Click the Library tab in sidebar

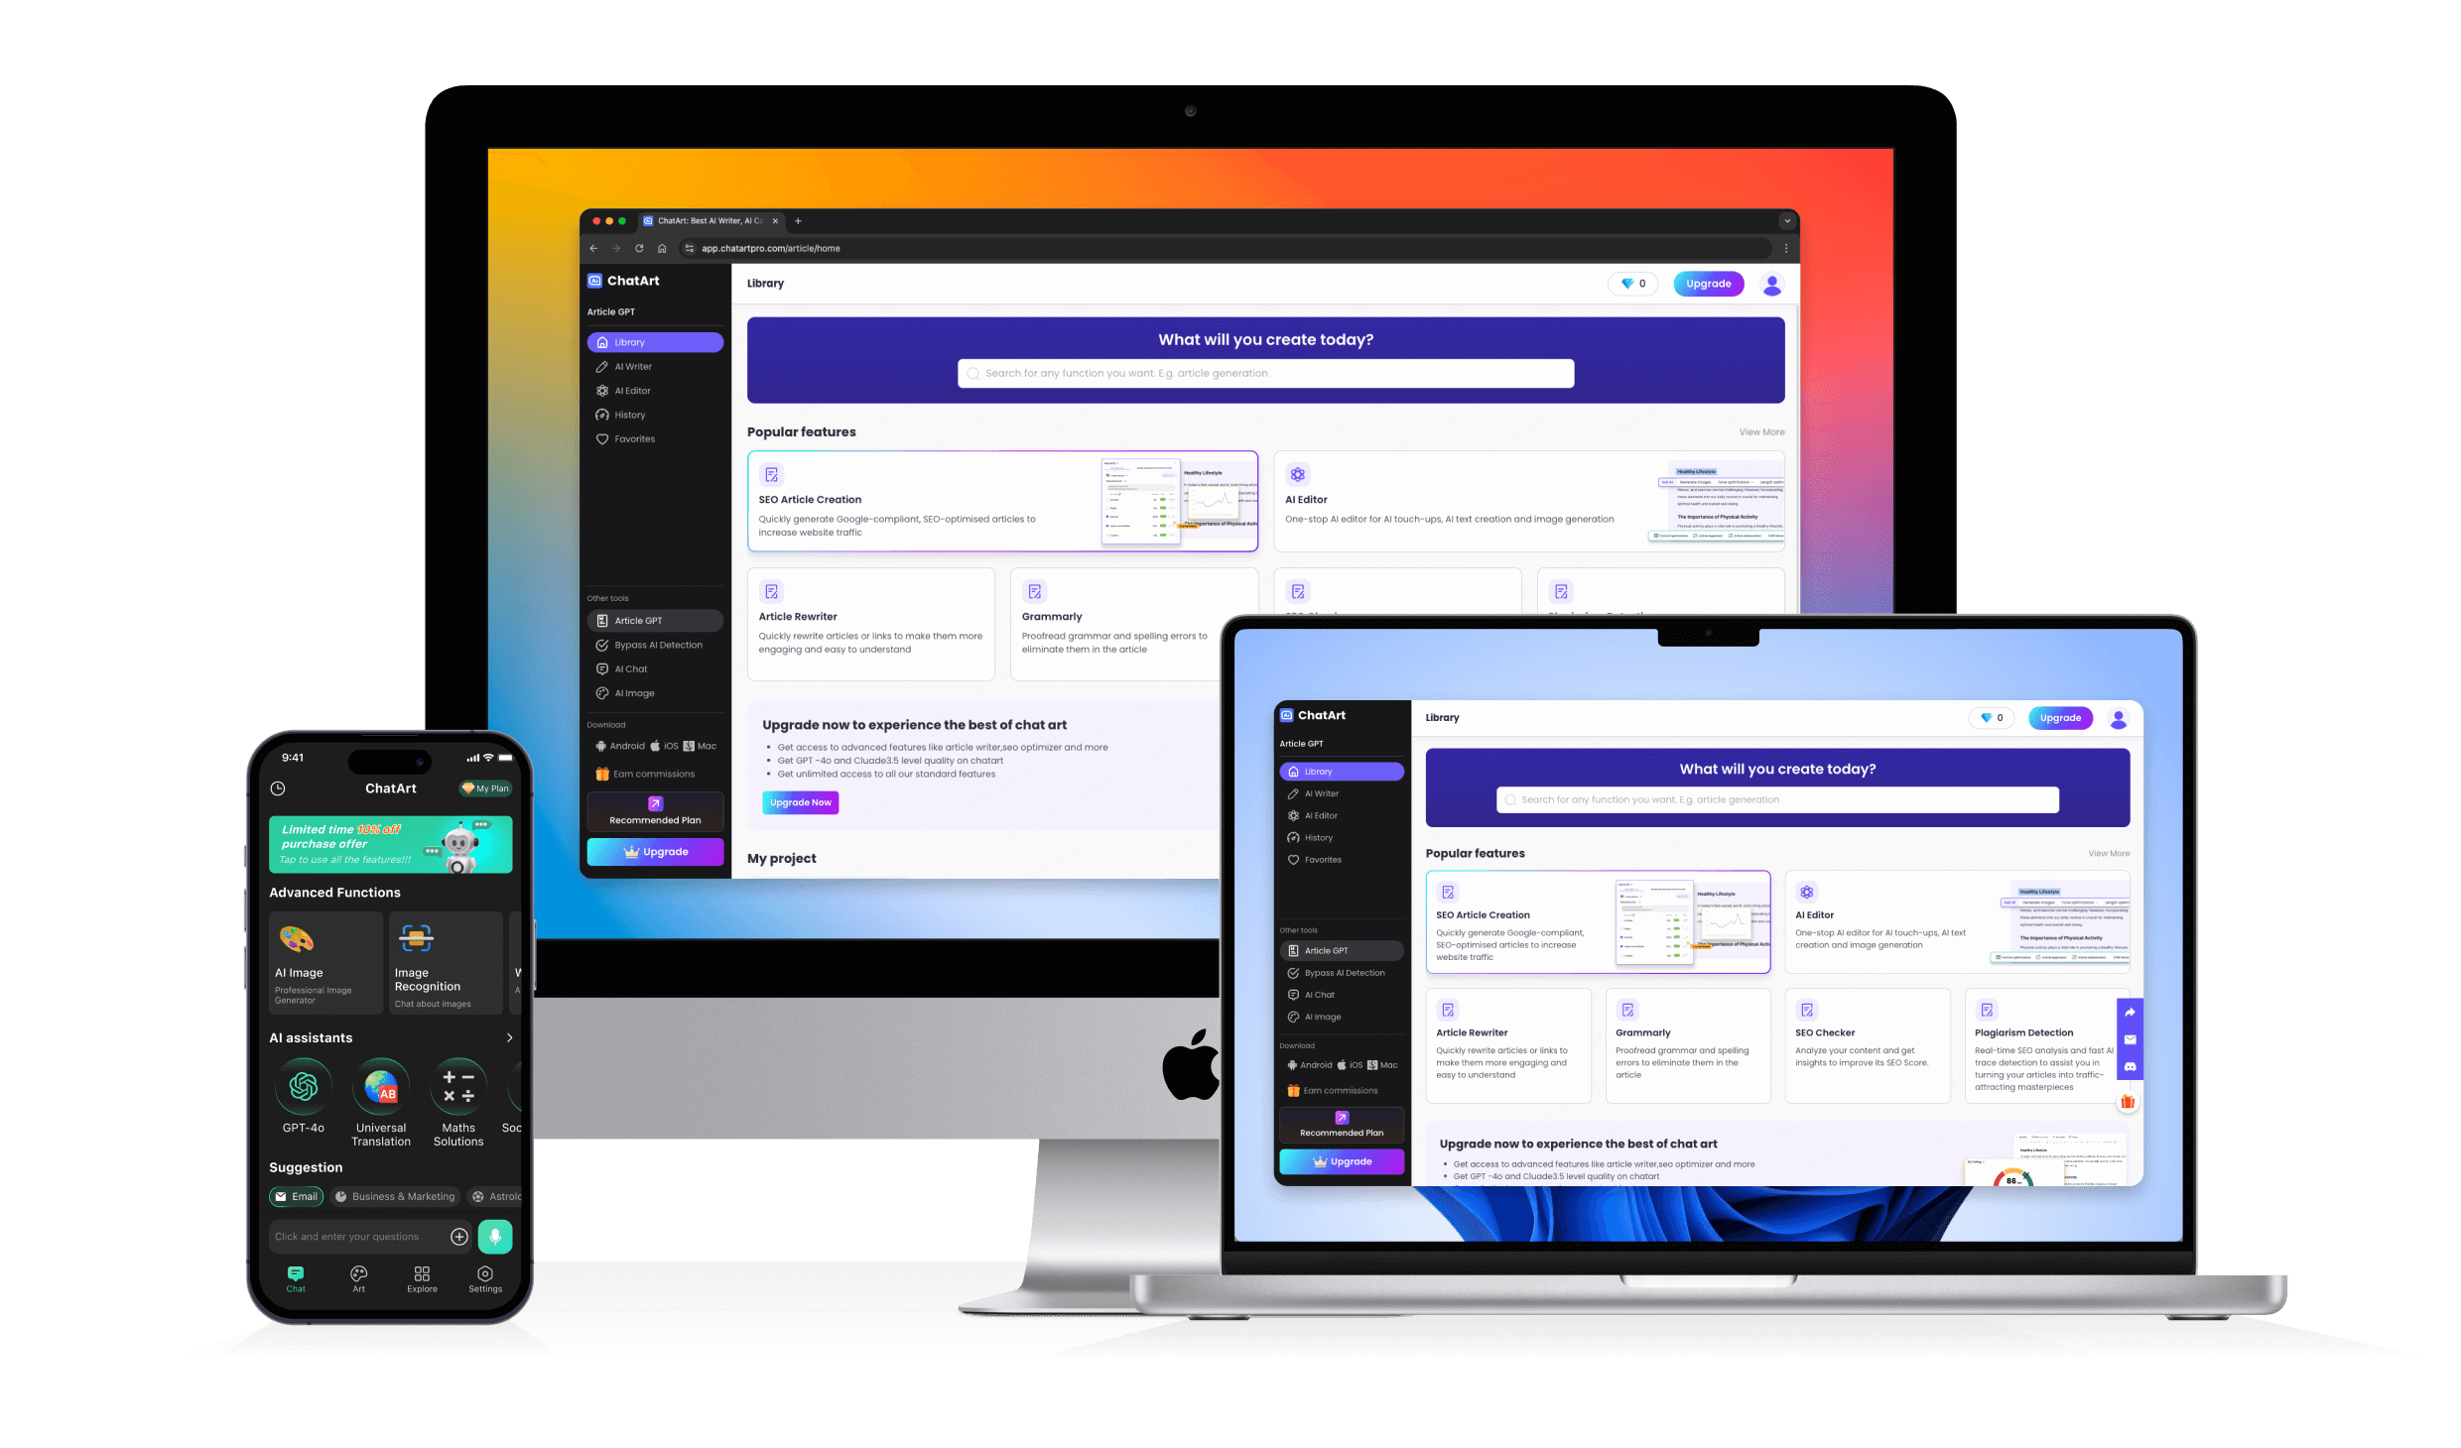point(654,341)
